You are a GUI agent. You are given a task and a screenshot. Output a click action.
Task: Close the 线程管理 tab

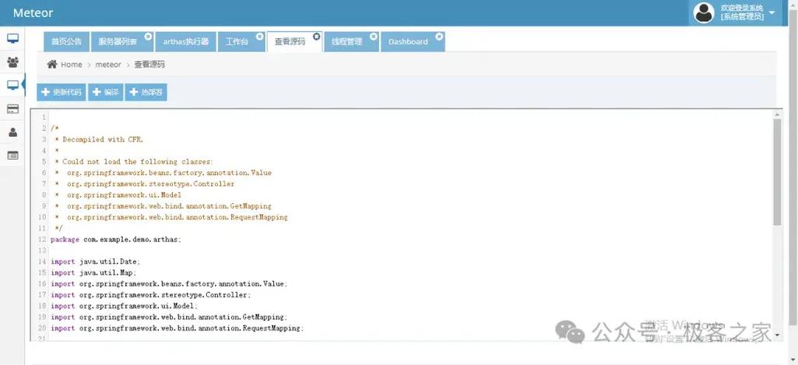click(374, 37)
